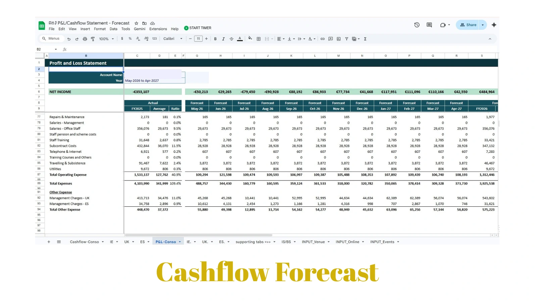Click the START TIMER button
The image size is (537, 302).
198,28
